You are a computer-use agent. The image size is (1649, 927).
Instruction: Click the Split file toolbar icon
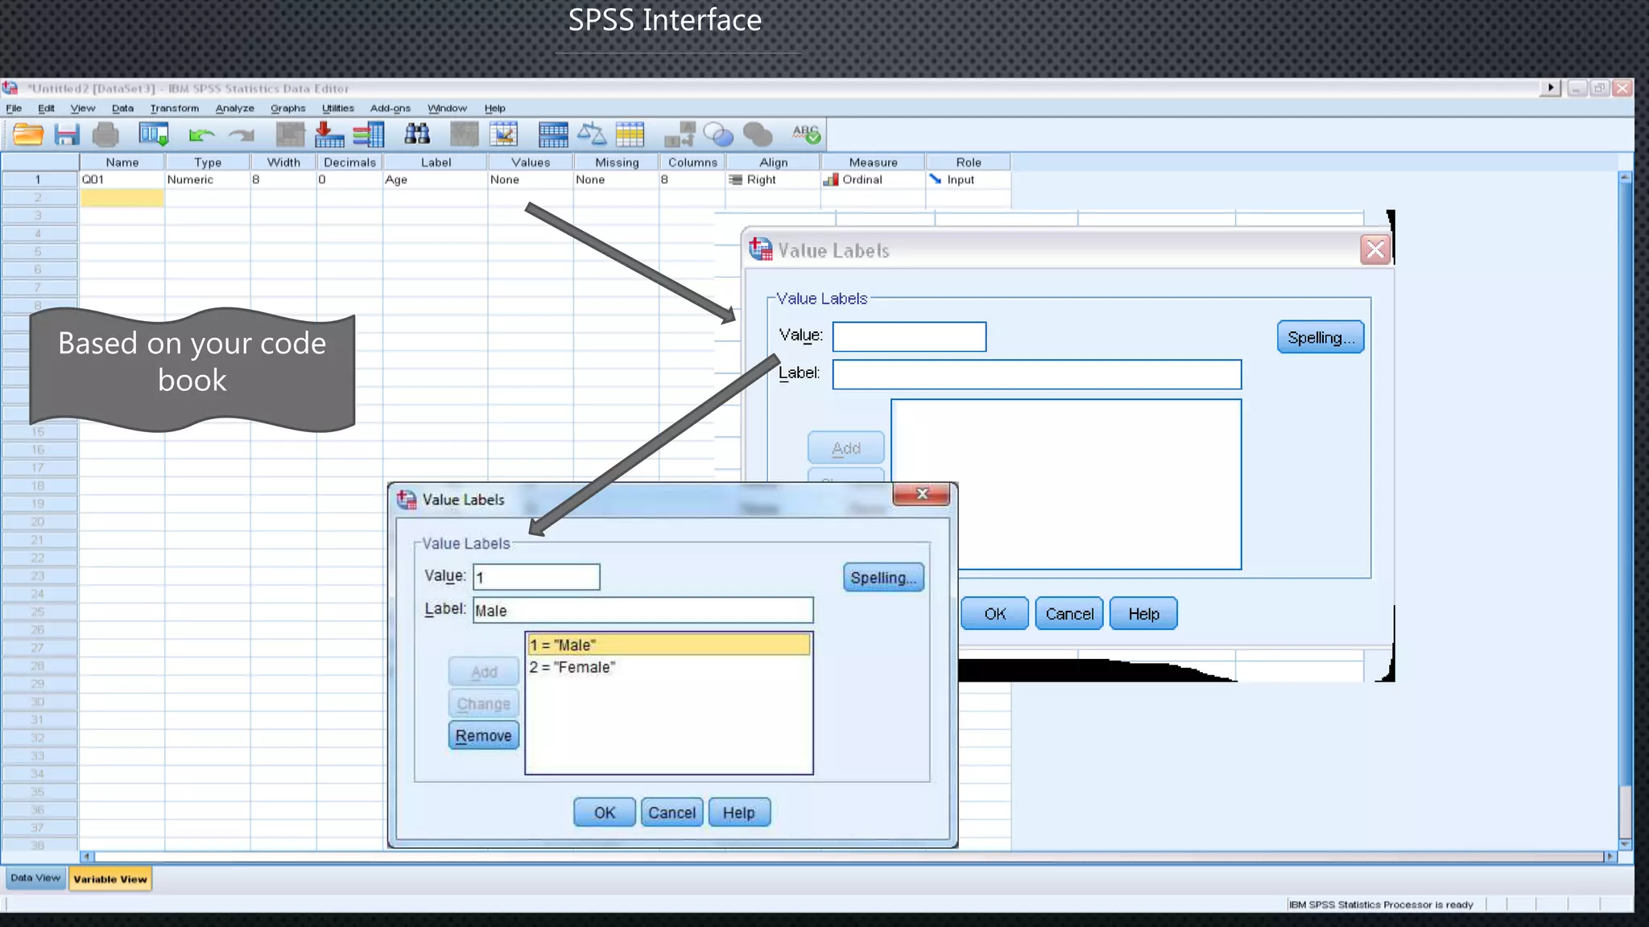[553, 134]
